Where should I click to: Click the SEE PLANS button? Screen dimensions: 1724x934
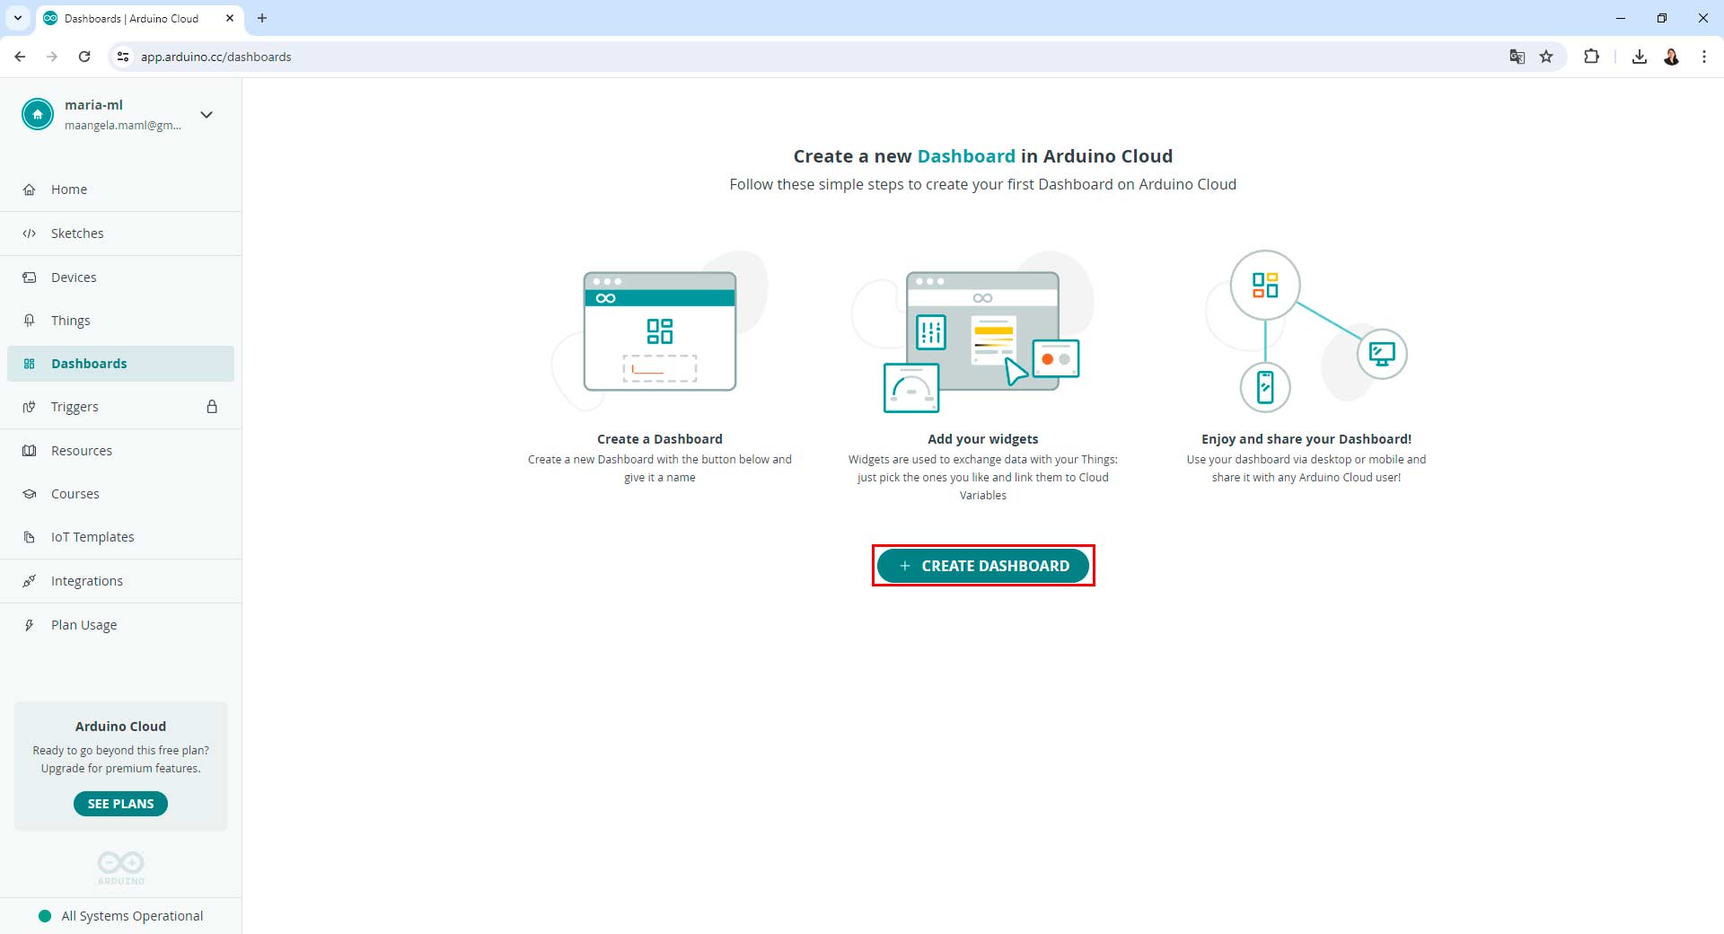(x=120, y=804)
